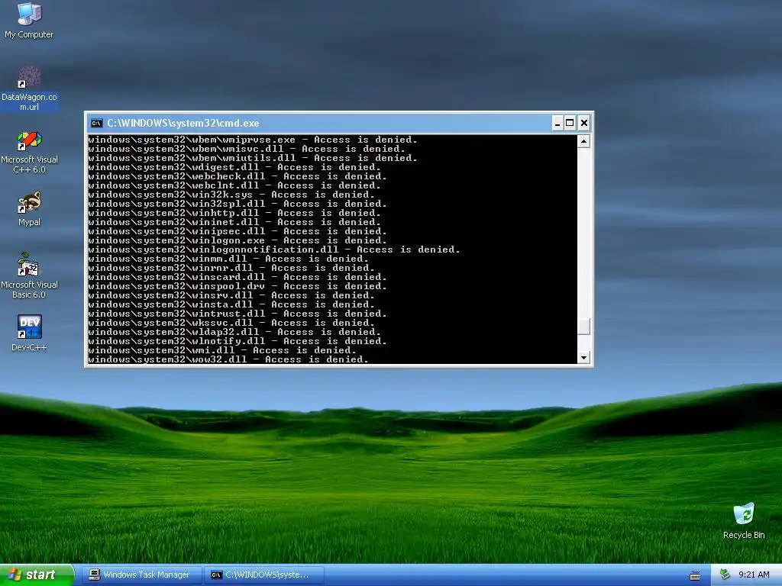Click the wldap32.dll access denied line
This screenshot has height=586, width=782.
(234, 332)
